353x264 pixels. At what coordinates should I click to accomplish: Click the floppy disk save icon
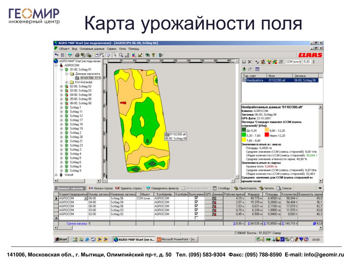[x=244, y=62]
